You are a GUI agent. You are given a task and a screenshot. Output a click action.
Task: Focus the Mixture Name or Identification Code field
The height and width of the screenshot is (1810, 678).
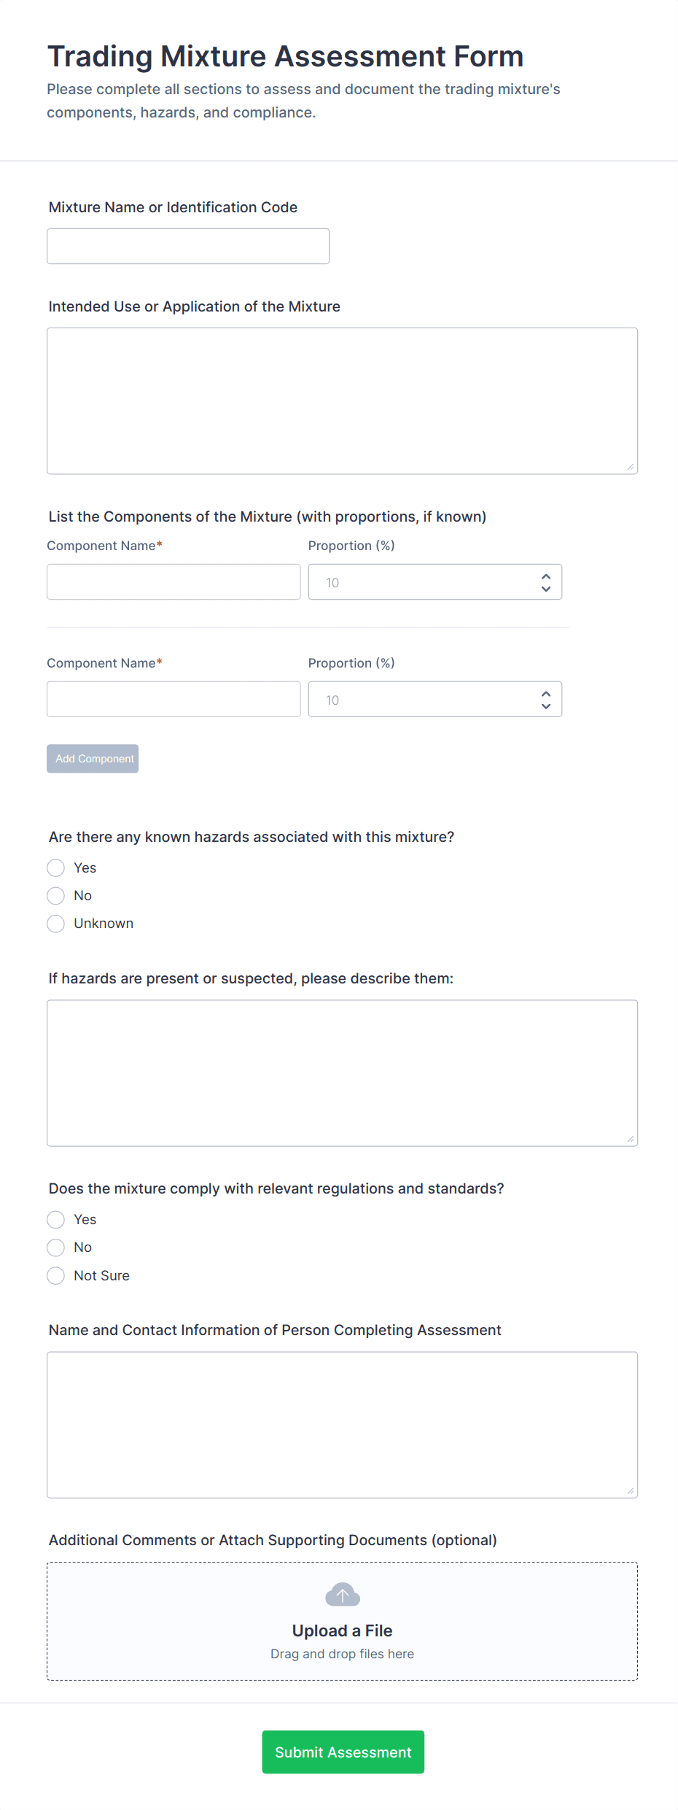coord(188,246)
